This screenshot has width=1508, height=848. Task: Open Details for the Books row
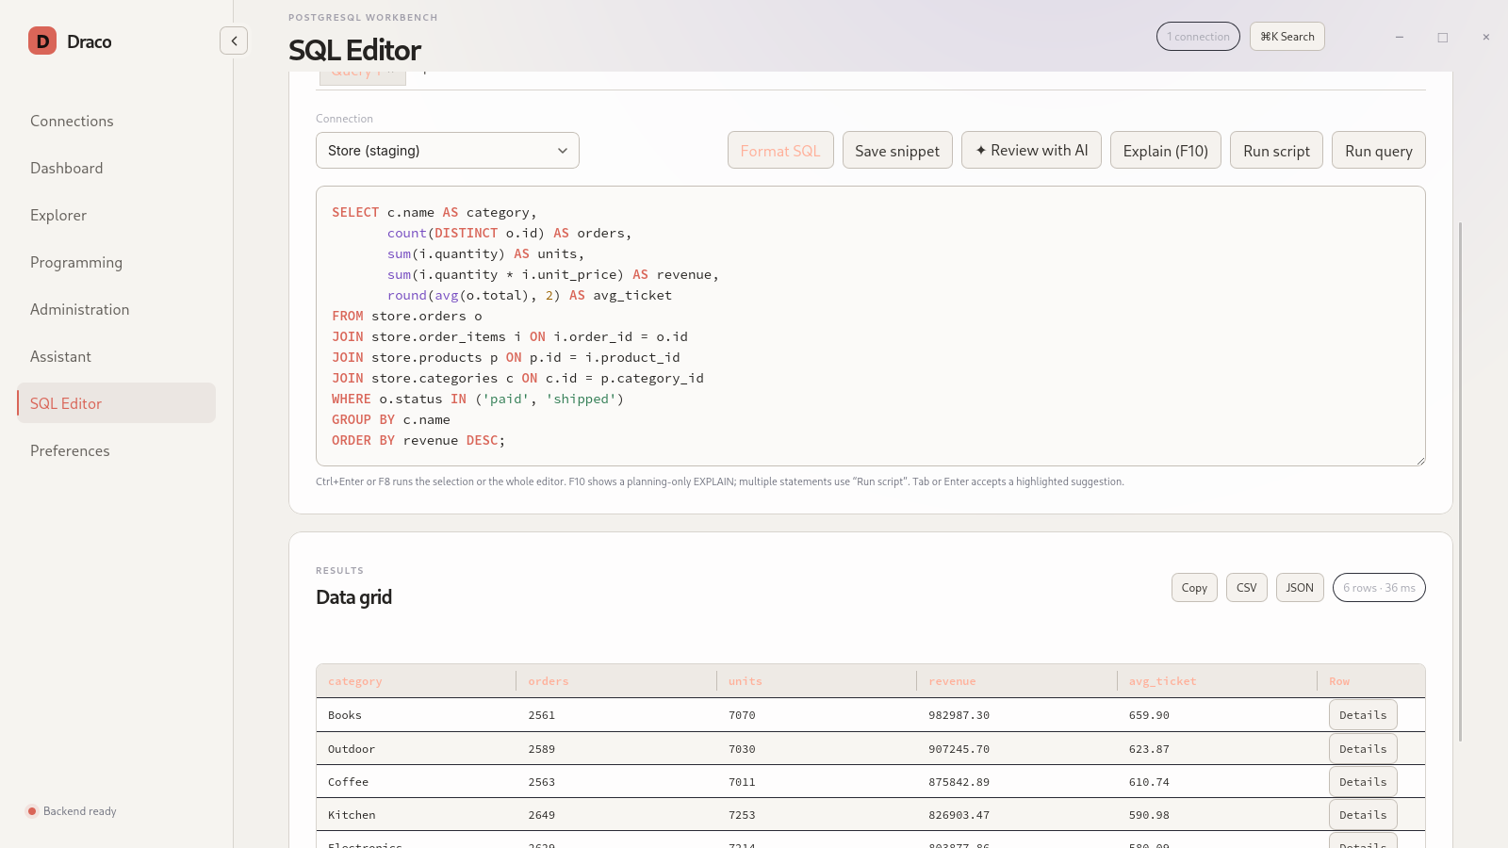tap(1363, 715)
